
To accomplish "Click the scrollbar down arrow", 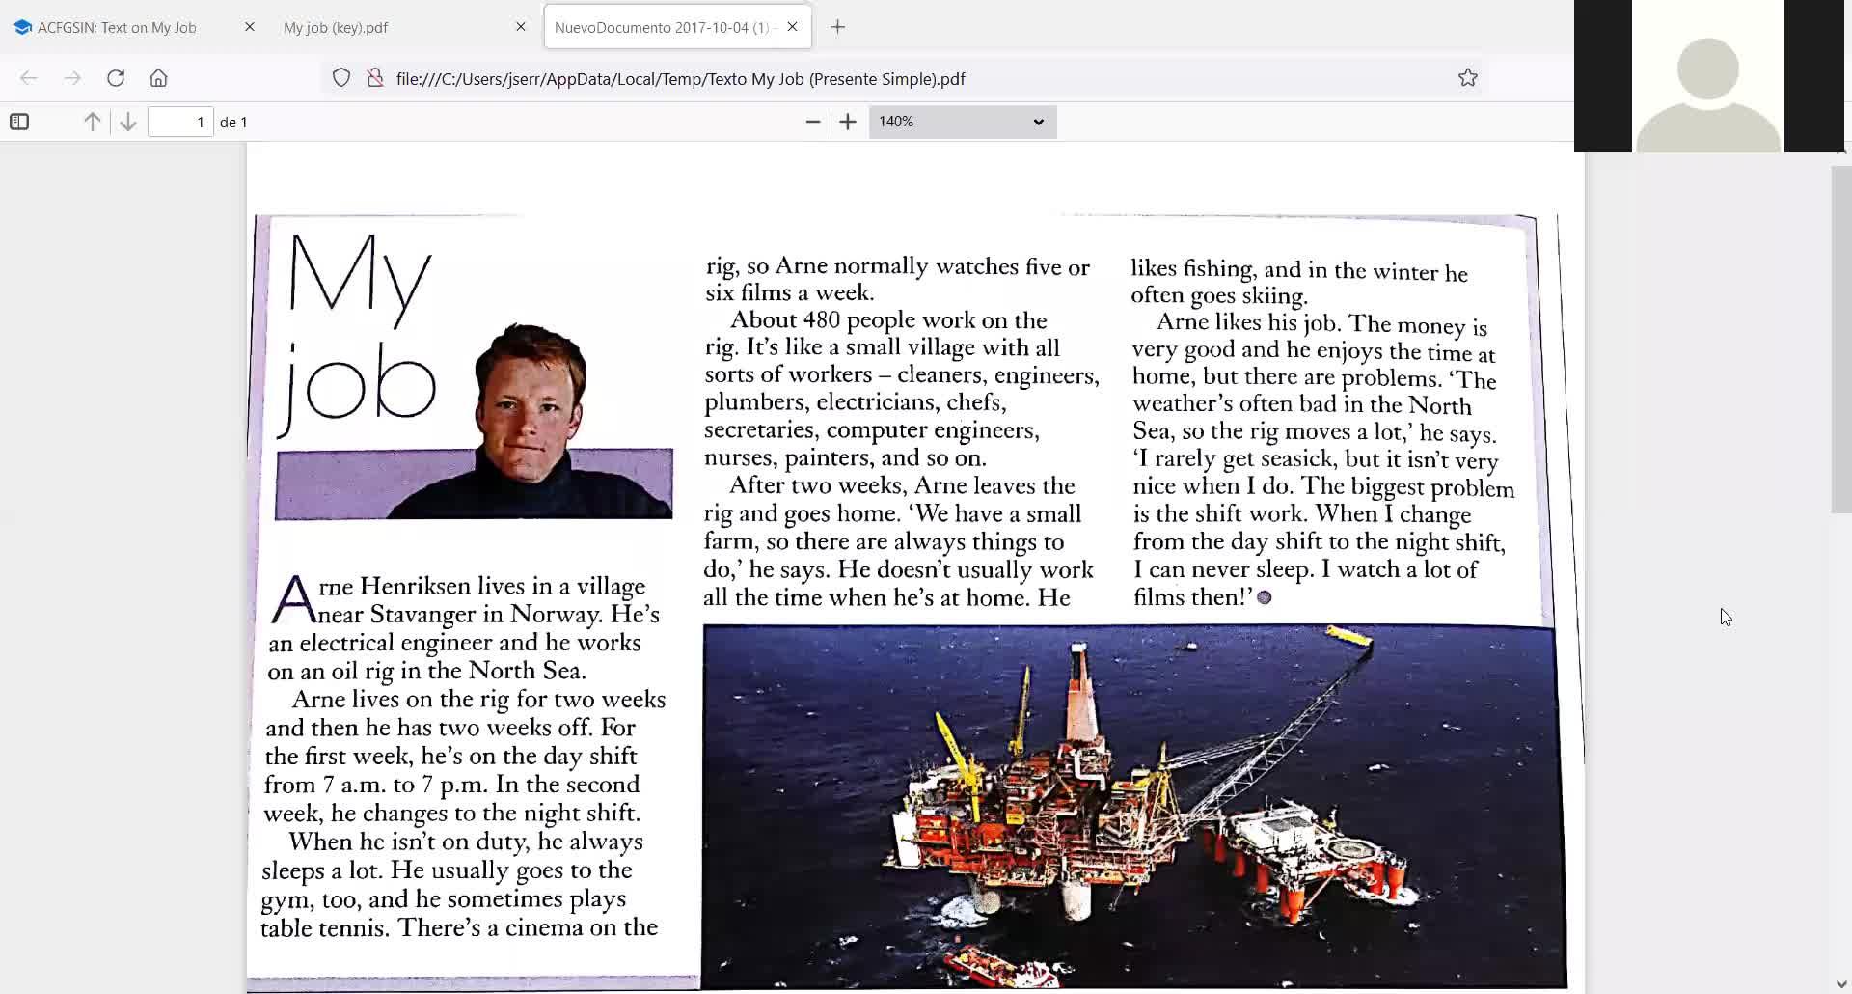I will pyautogui.click(x=1841, y=984).
